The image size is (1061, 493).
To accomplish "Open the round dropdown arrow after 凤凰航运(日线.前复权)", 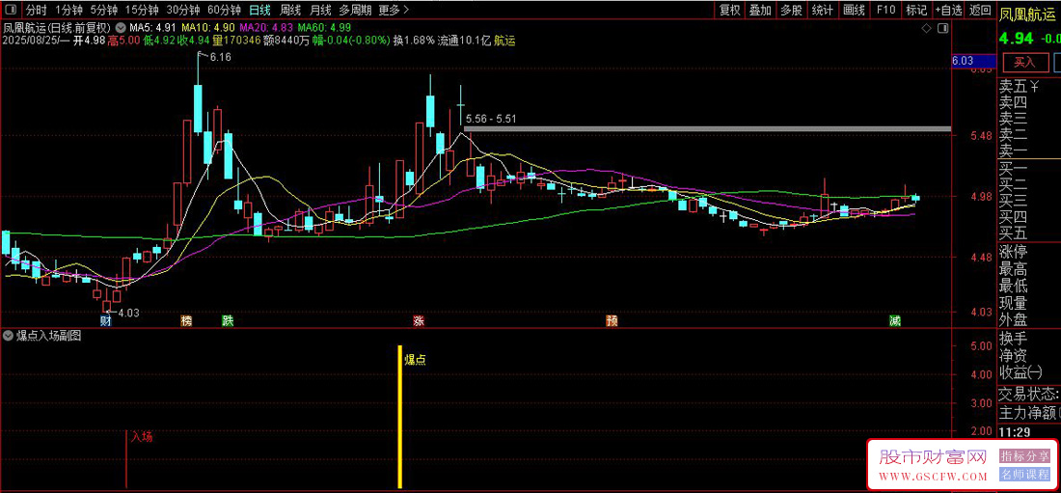I will (x=122, y=28).
